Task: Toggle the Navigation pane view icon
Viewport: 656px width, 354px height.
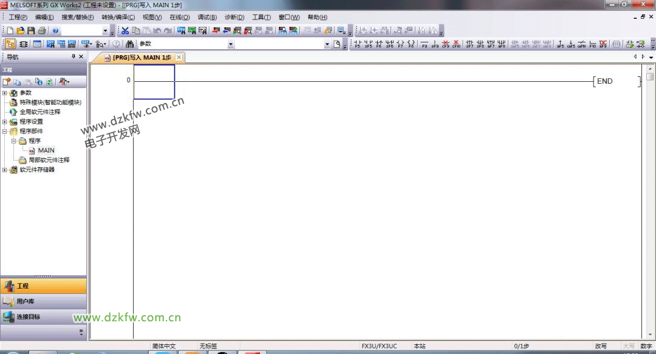Action: (x=10, y=44)
